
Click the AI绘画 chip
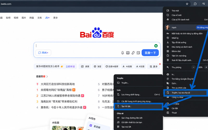[127, 67]
